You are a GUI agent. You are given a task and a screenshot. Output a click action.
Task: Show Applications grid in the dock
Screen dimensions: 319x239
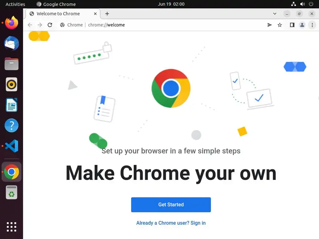[12, 227]
